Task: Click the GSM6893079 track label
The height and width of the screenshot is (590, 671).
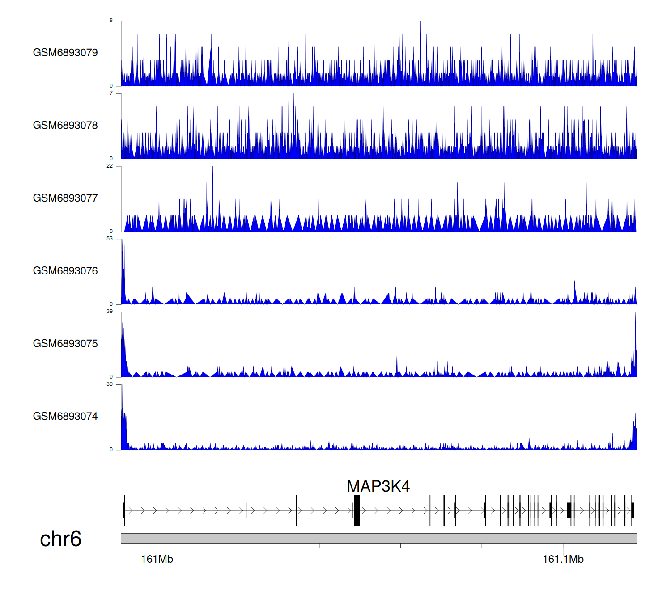Action: point(65,53)
